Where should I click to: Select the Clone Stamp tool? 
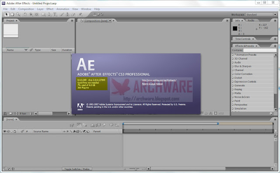(x=67, y=14)
